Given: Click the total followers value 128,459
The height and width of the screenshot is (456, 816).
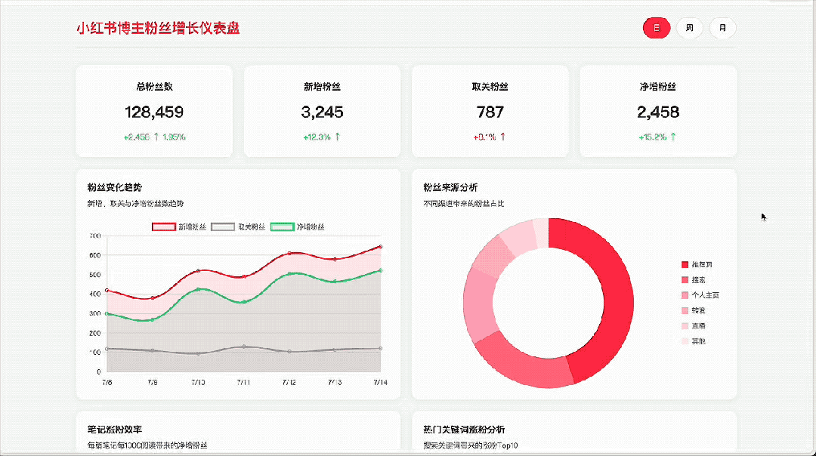Looking at the screenshot, I should click(x=154, y=112).
